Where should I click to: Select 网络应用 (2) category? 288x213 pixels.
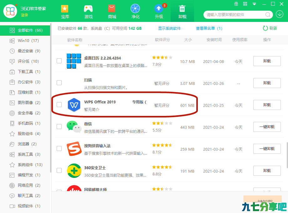[25, 185]
